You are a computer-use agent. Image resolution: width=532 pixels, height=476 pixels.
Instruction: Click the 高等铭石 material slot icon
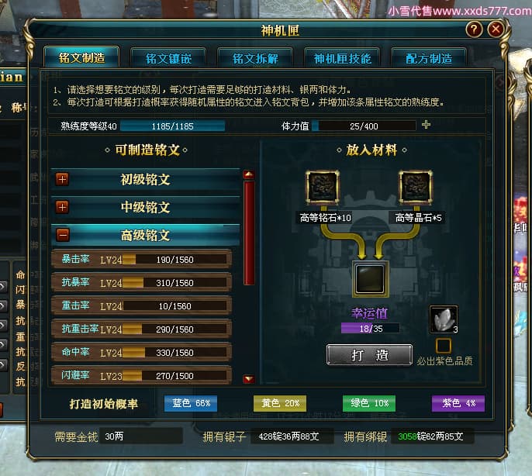point(322,187)
